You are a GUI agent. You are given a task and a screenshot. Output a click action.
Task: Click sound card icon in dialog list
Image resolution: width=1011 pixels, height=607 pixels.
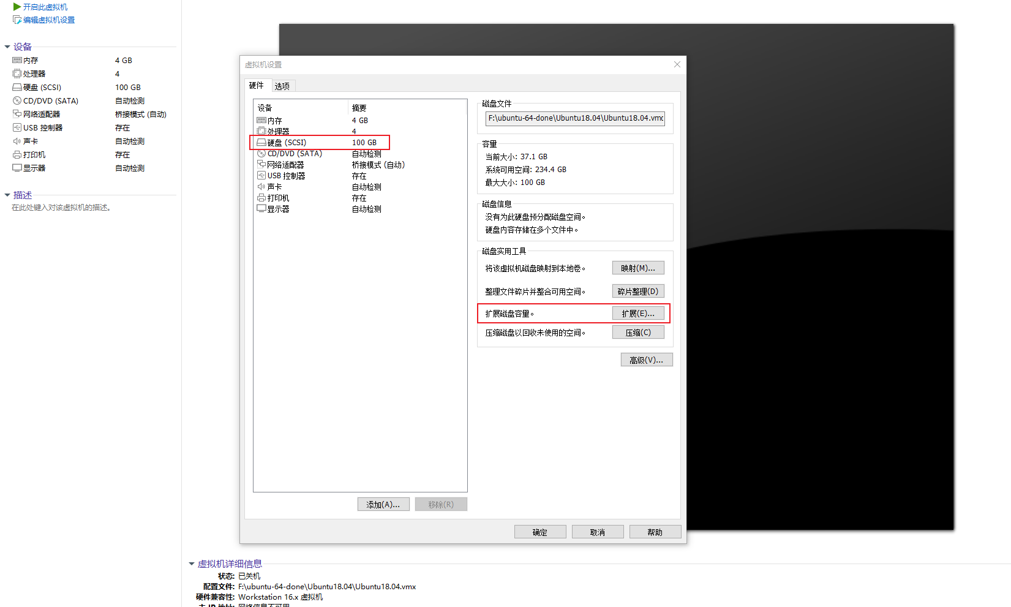[x=261, y=187]
